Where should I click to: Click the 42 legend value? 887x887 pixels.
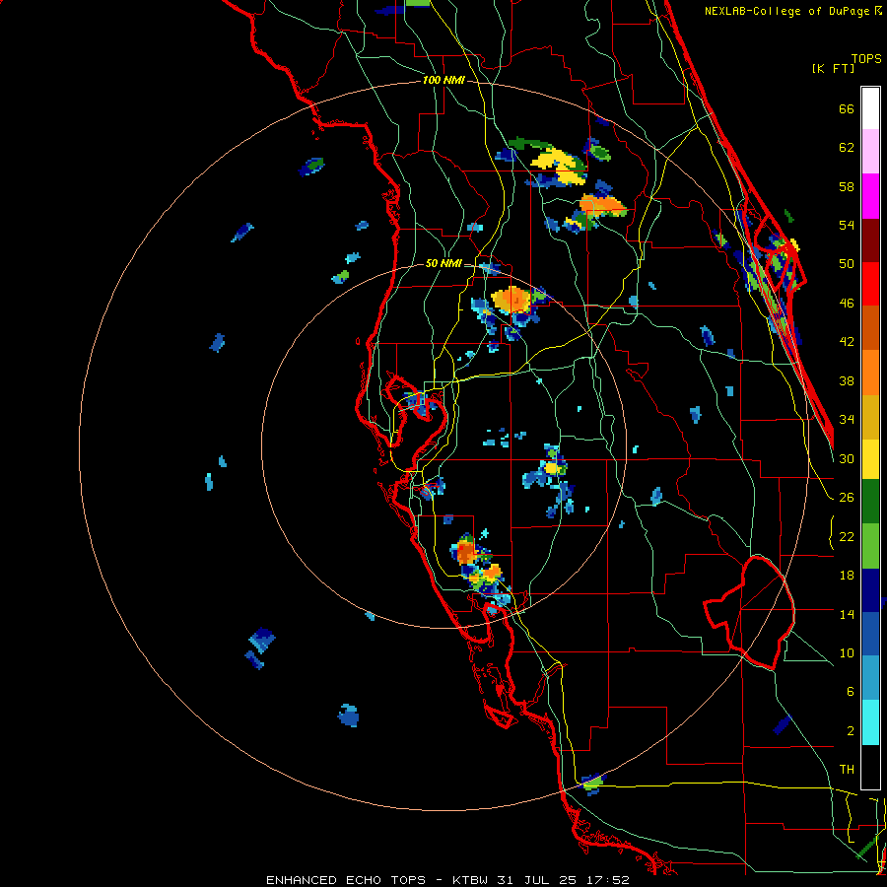(847, 342)
